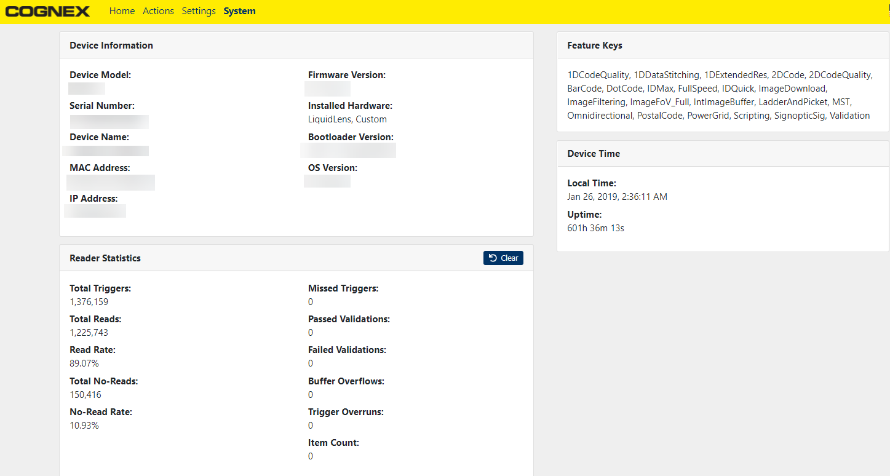This screenshot has width=890, height=476.
Task: Select the No-Read Rate value 10.93%
Action: [84, 426]
